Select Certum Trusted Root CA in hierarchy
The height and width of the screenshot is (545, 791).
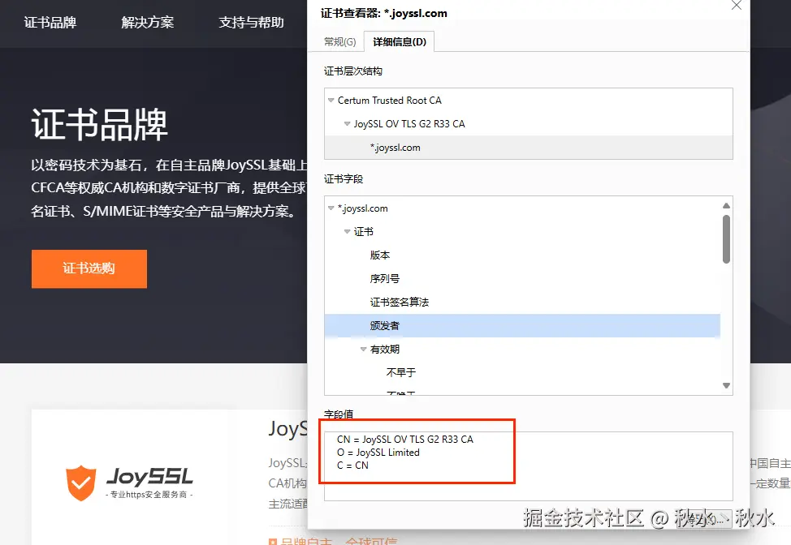pos(390,101)
